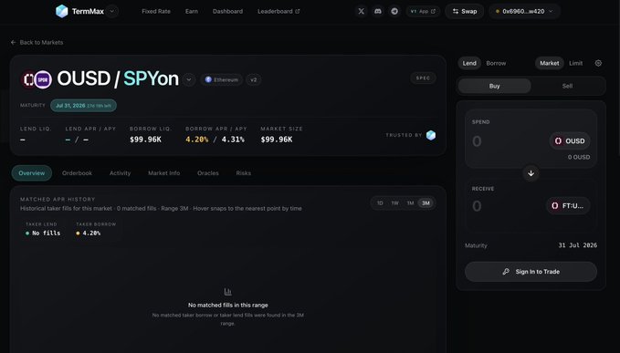Switch to the Activity tab
Screen dimensions: 620x353
pyautogui.click(x=121, y=173)
